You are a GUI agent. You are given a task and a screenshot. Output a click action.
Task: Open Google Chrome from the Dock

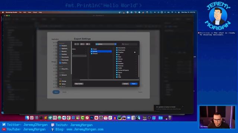click(x=68, y=118)
